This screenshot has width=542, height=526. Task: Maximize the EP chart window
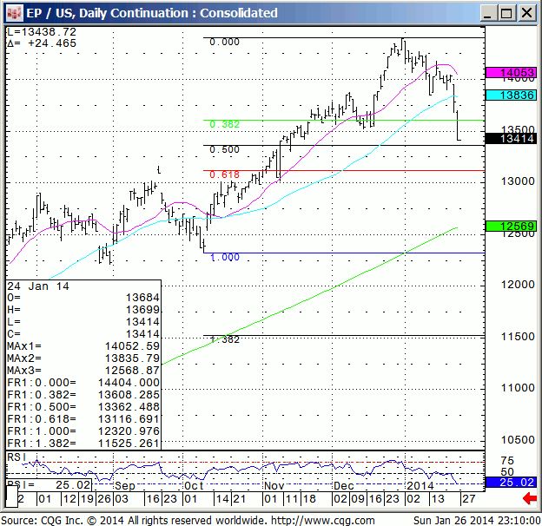click(x=506, y=13)
